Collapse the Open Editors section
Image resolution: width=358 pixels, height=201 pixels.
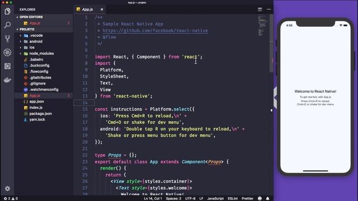(x=31, y=17)
